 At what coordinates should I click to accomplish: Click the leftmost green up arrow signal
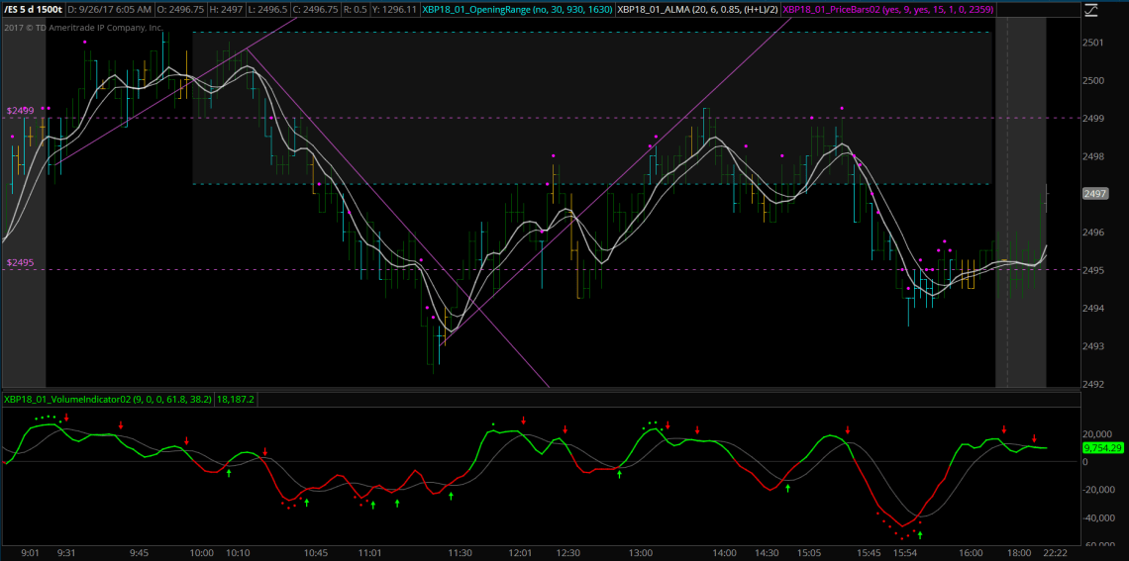[229, 473]
